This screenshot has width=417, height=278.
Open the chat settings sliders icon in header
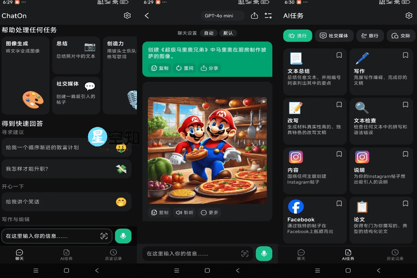coord(268,16)
